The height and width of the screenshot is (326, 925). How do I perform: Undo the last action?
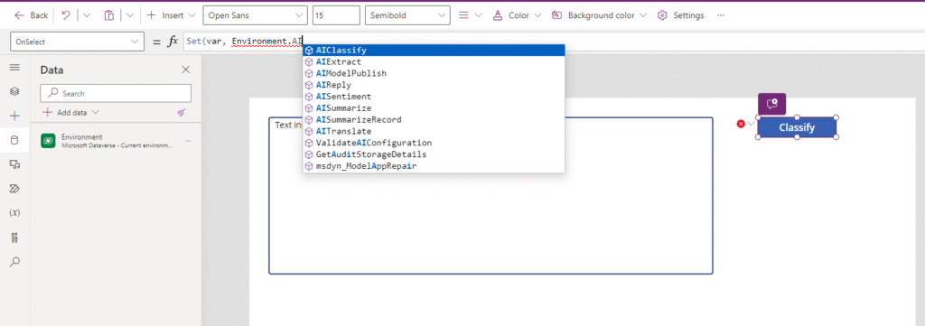click(x=66, y=15)
